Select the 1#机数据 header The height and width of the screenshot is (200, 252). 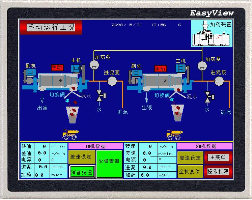[95, 146]
